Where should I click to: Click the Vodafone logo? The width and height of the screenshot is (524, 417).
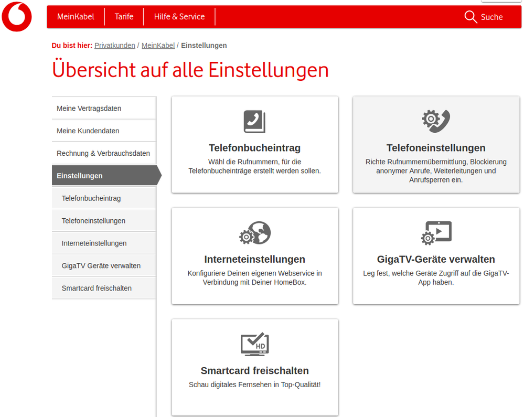coord(16,16)
